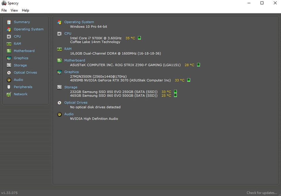This screenshot has height=196, width=281.
Task: Click the CPU temperature green indicator icon
Action: [x=139, y=38]
